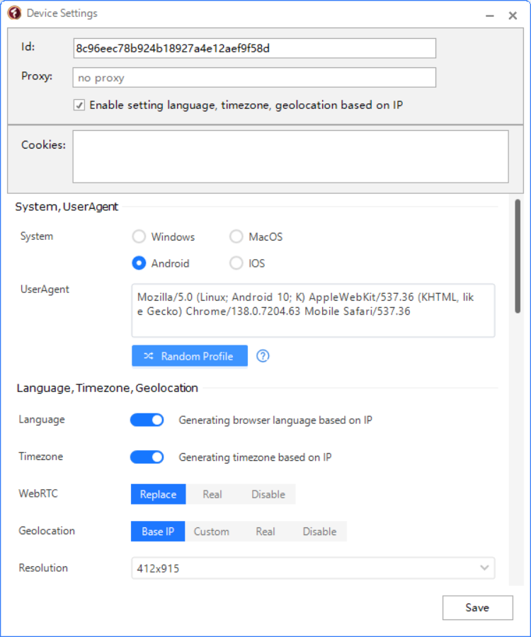This screenshot has width=531, height=637.
Task: Toggle the Language switch off
Action: pyautogui.click(x=147, y=420)
